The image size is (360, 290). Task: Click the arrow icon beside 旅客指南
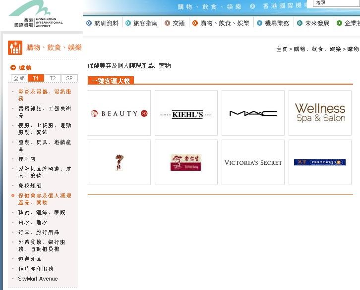[x=128, y=23]
